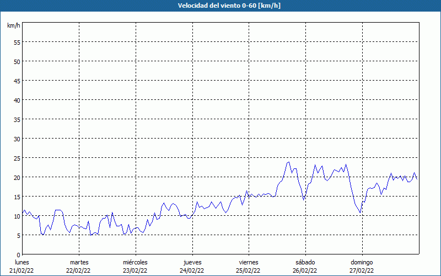Click the '55' y-axis label

(17, 43)
